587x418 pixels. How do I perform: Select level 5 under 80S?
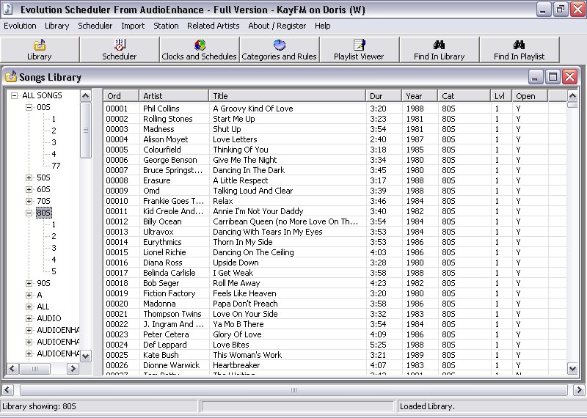[x=54, y=271]
